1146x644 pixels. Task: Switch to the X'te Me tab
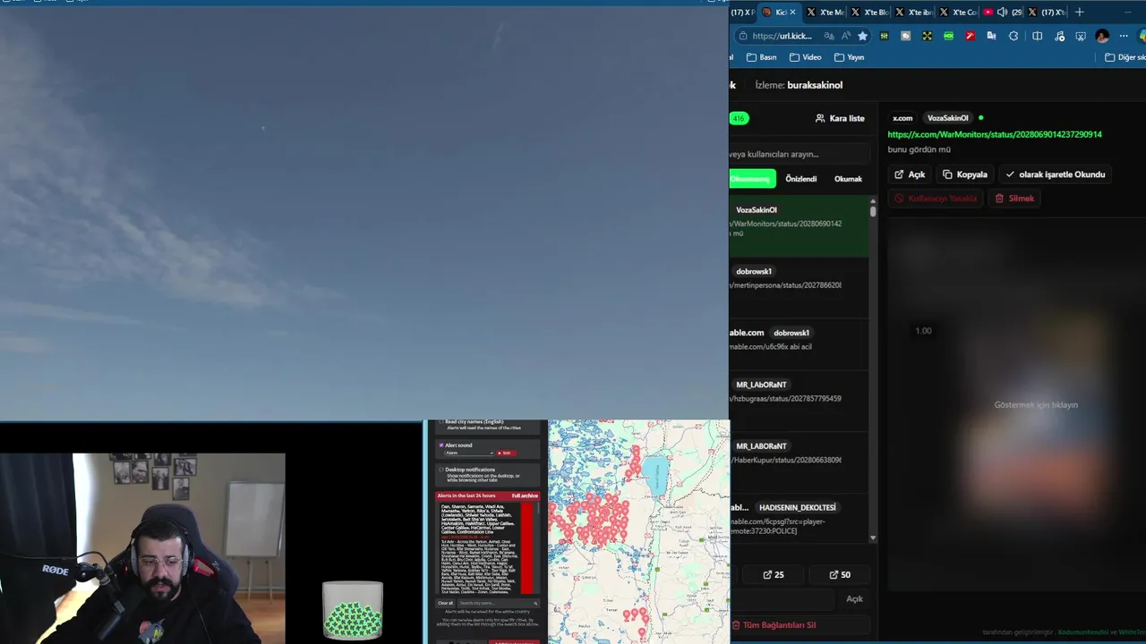pyautogui.click(x=825, y=12)
